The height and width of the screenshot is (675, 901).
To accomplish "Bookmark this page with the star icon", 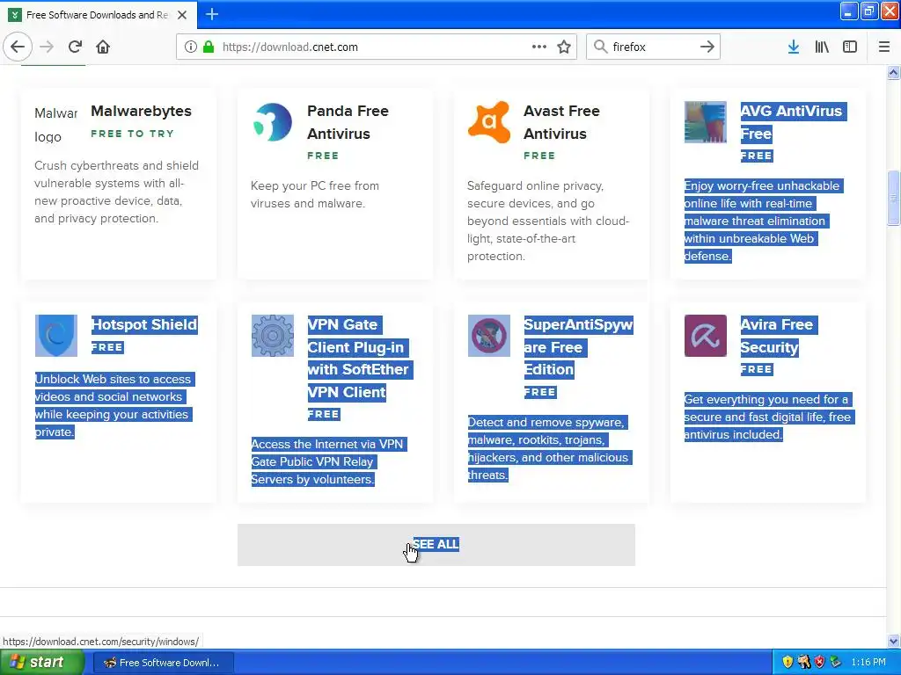I will [564, 47].
